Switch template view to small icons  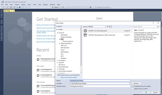point(108,27)
